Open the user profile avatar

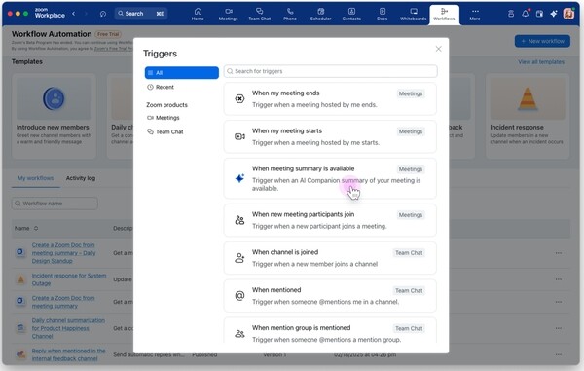point(568,14)
